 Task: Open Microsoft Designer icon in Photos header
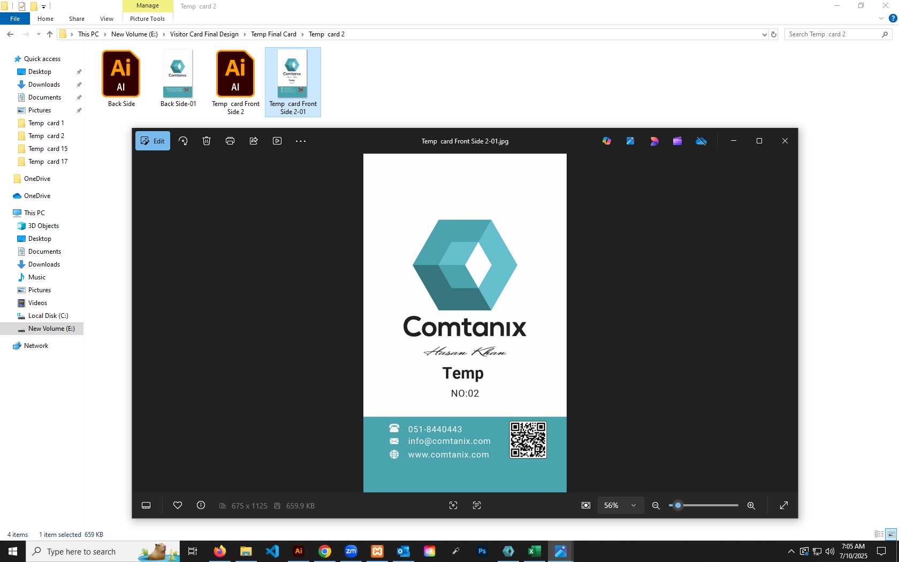pyautogui.click(x=654, y=141)
